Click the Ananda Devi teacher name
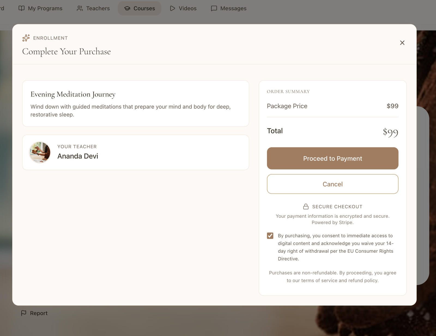 point(78,156)
